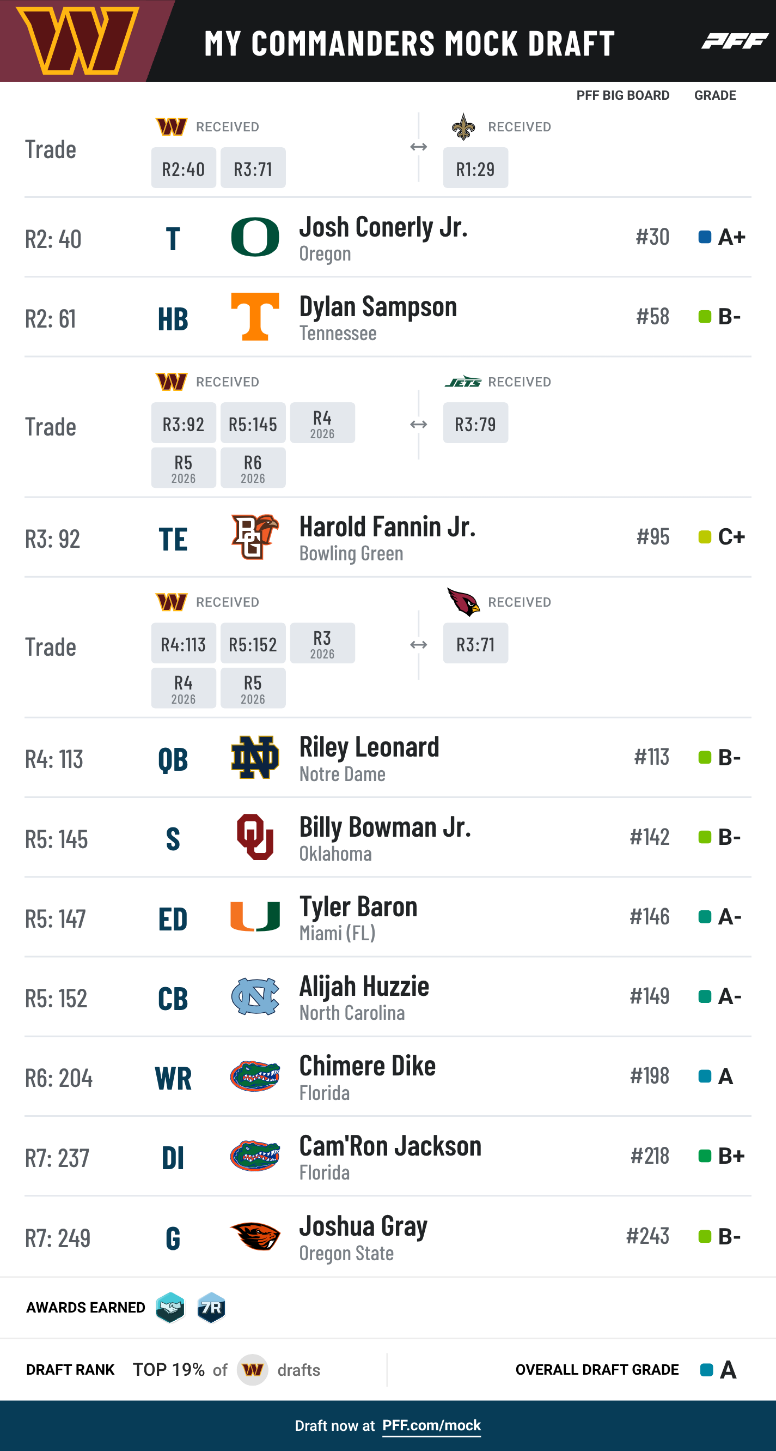Click the yellow C+ grade swatch

[x=705, y=537]
